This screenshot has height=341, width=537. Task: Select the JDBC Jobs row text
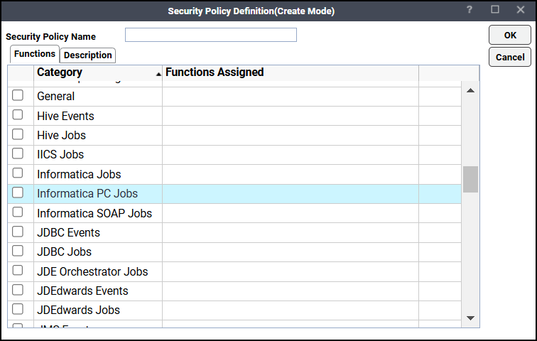[64, 251]
